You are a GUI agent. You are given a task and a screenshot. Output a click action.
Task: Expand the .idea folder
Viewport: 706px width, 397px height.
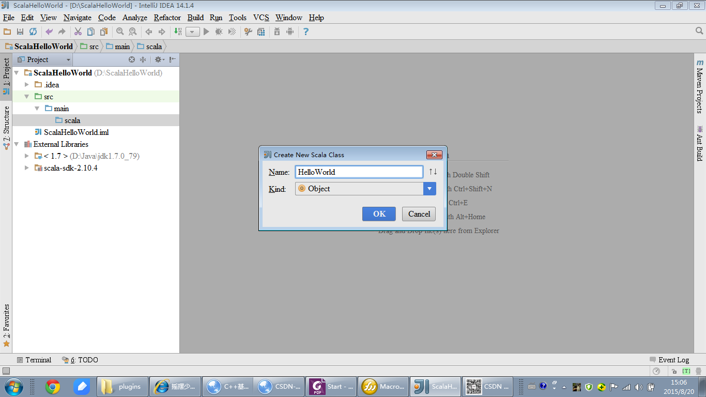[27, 85]
